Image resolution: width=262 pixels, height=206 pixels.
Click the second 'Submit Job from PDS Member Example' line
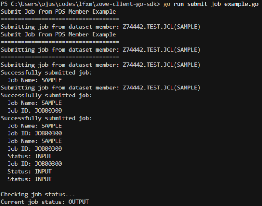point(58,34)
